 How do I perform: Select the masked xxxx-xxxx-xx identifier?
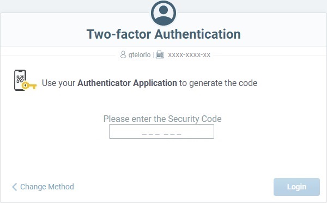[189, 55]
